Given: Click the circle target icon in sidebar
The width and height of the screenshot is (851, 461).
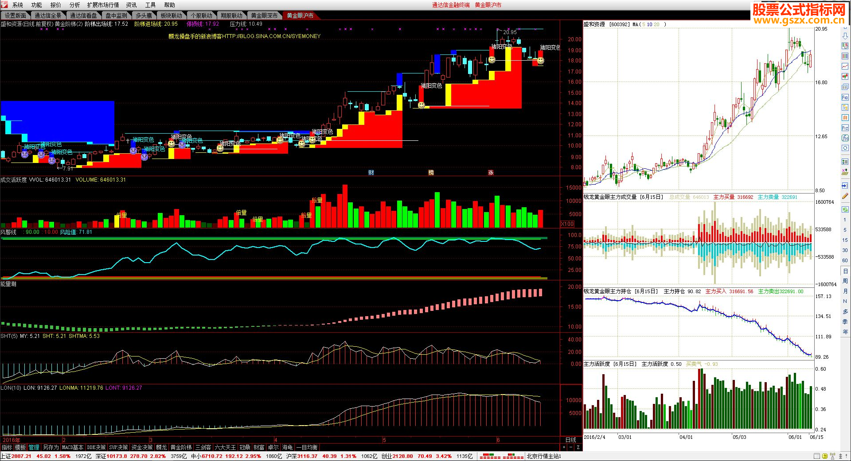Looking at the screenshot, I should point(845,148).
